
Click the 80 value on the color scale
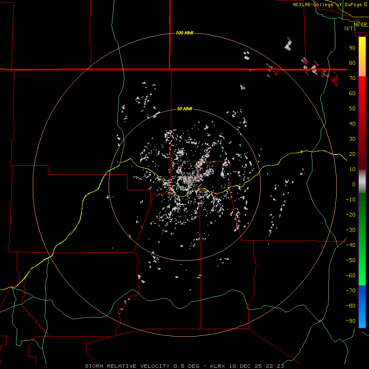[x=352, y=63]
